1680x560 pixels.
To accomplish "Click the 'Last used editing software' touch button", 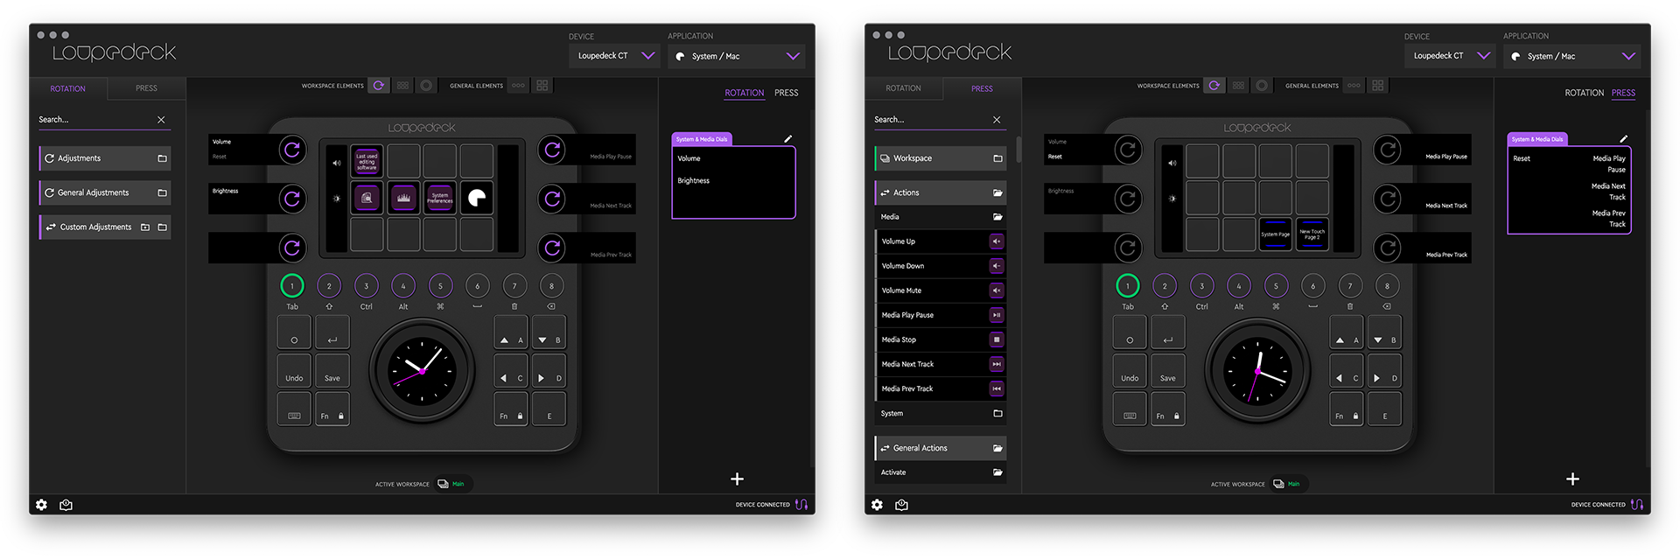I will (367, 161).
